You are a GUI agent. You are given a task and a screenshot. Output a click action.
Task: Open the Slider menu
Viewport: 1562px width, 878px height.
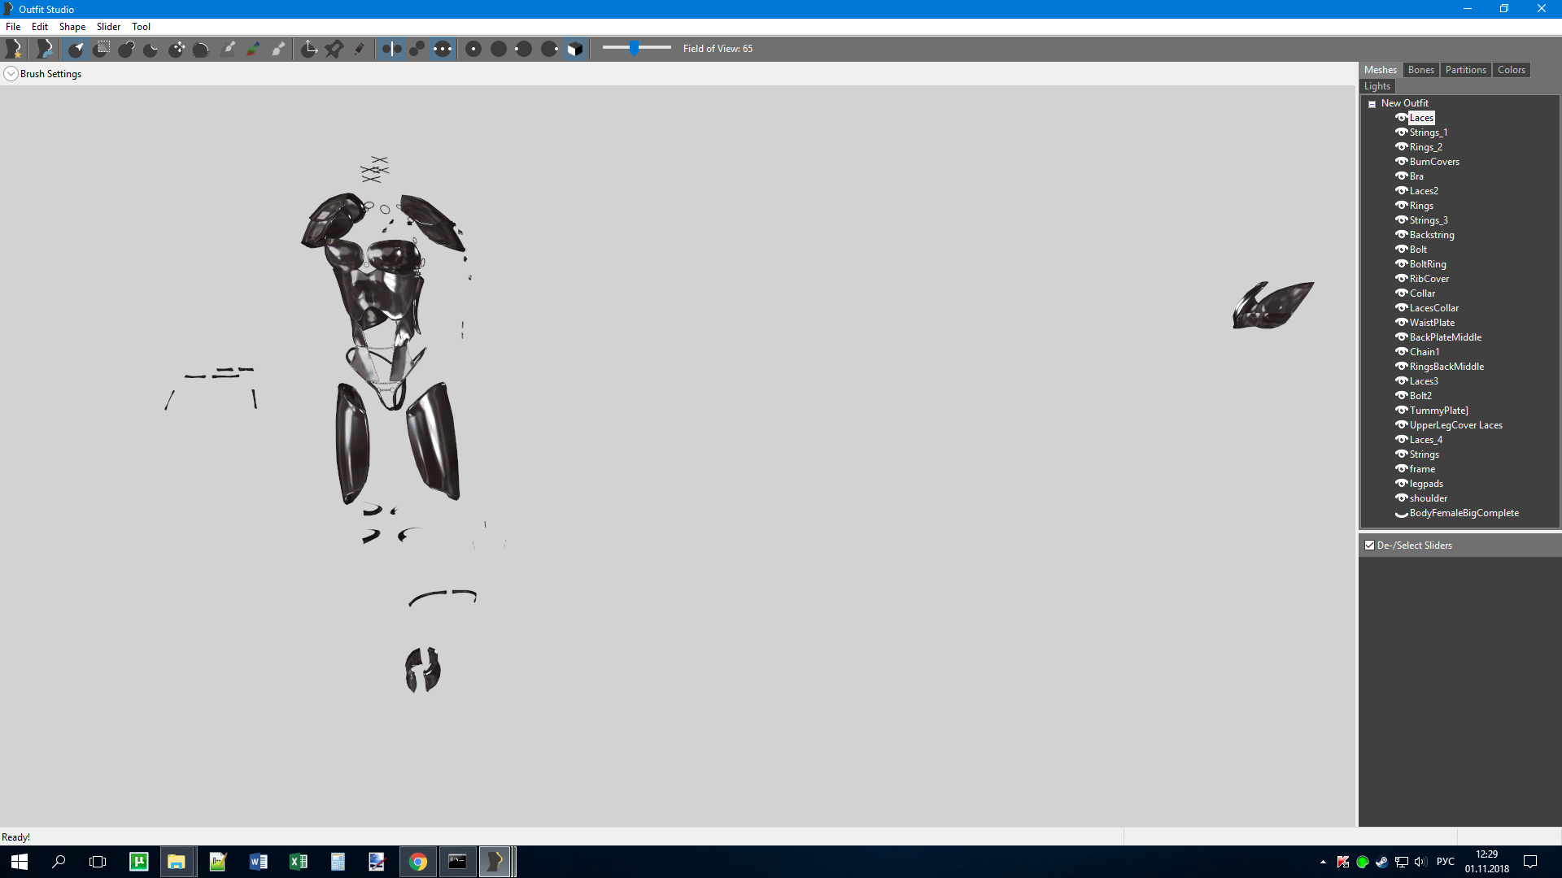tap(108, 27)
